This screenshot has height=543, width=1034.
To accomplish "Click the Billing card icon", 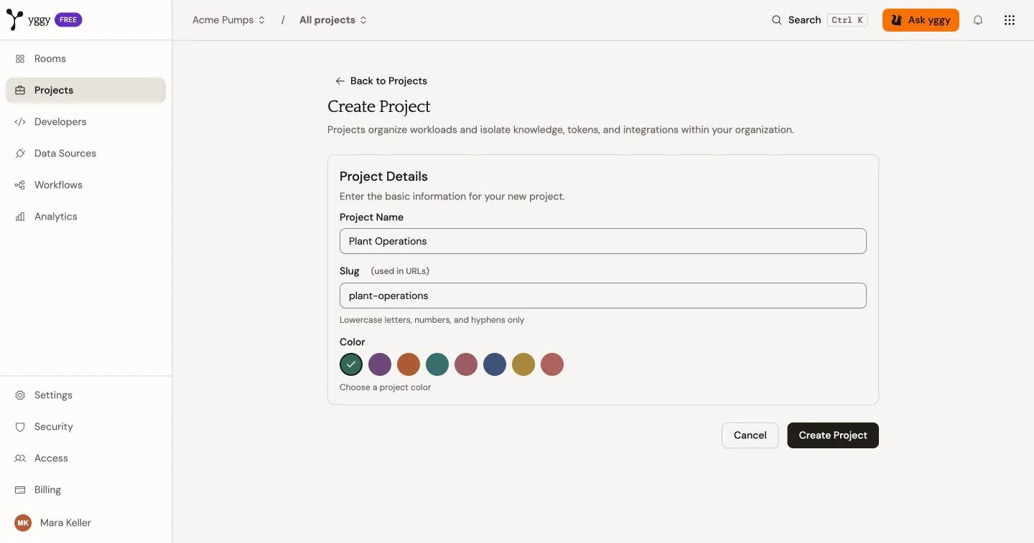I will point(20,490).
